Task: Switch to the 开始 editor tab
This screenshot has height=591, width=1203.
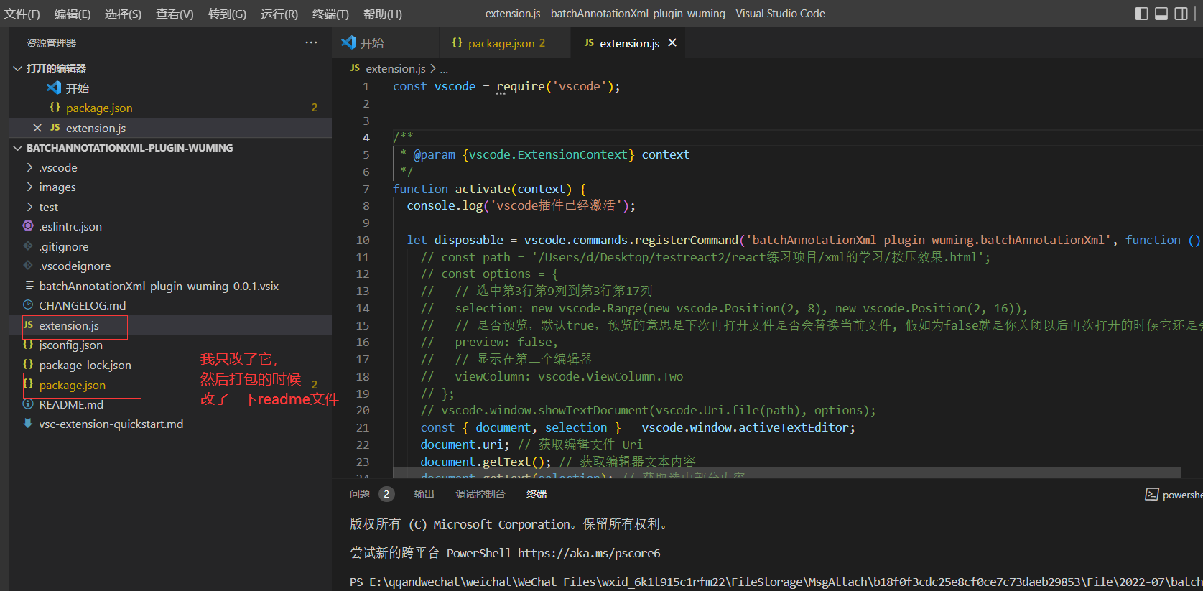Action: [x=386, y=43]
